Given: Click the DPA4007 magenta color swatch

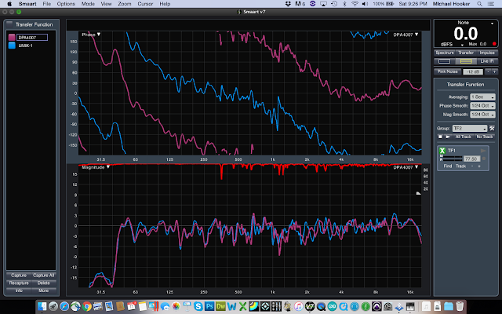Looking at the screenshot, I should coord(12,38).
